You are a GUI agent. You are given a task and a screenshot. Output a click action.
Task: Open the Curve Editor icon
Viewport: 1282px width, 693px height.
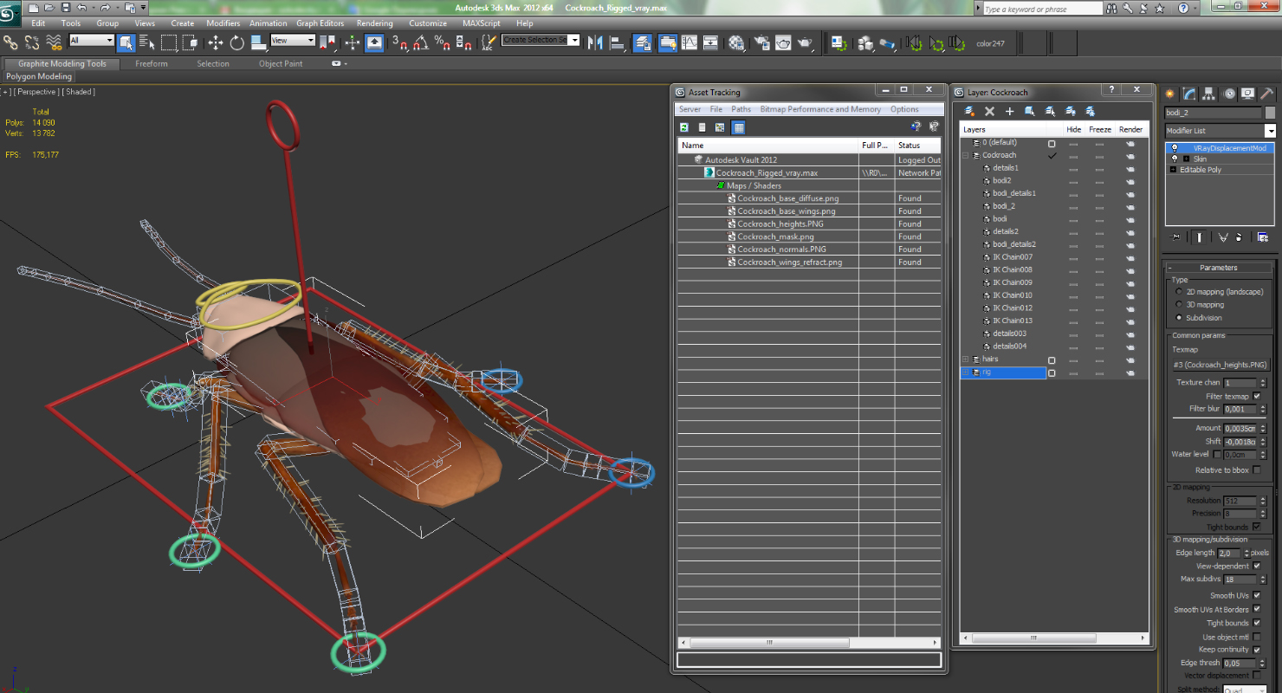690,42
